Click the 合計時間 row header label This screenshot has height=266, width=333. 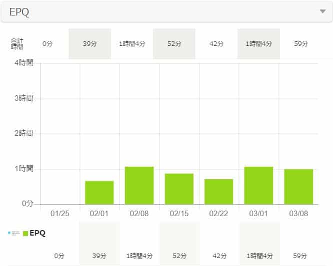[x=17, y=44]
